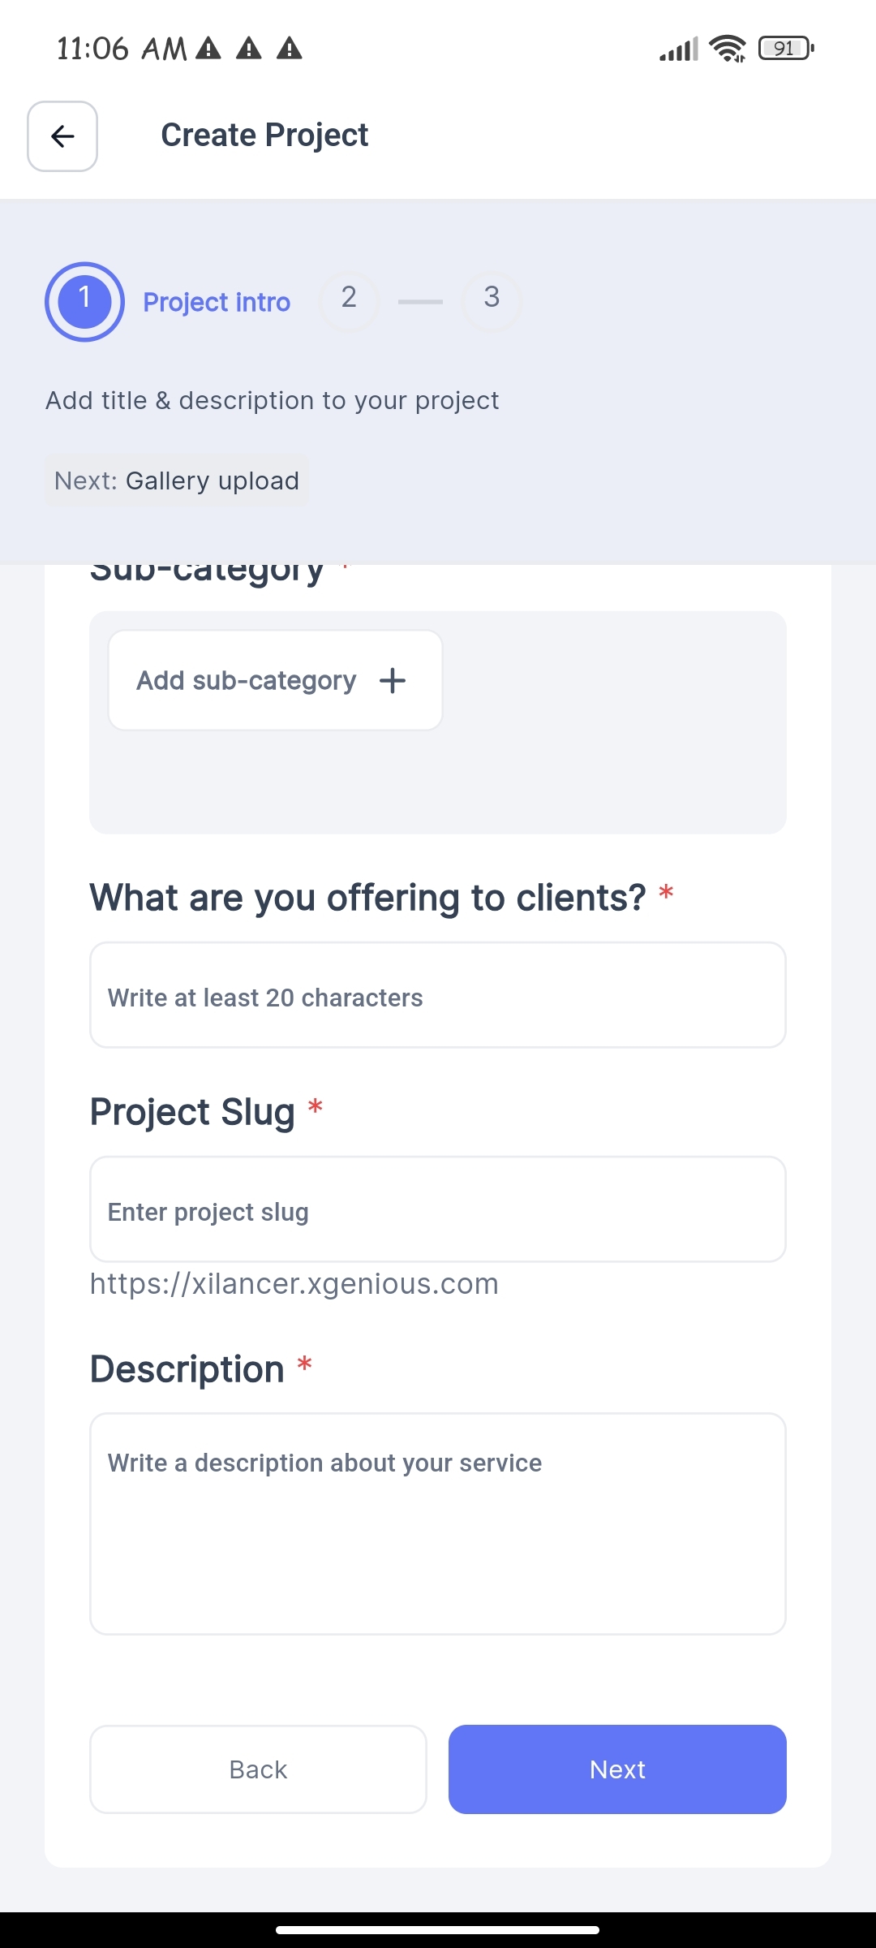Tap the home gesture bar at bottom

pos(438,1929)
